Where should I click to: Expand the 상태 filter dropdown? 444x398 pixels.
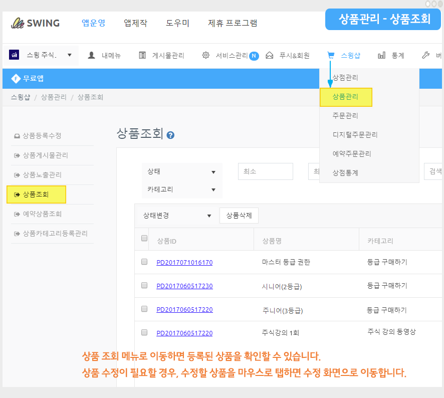181,172
